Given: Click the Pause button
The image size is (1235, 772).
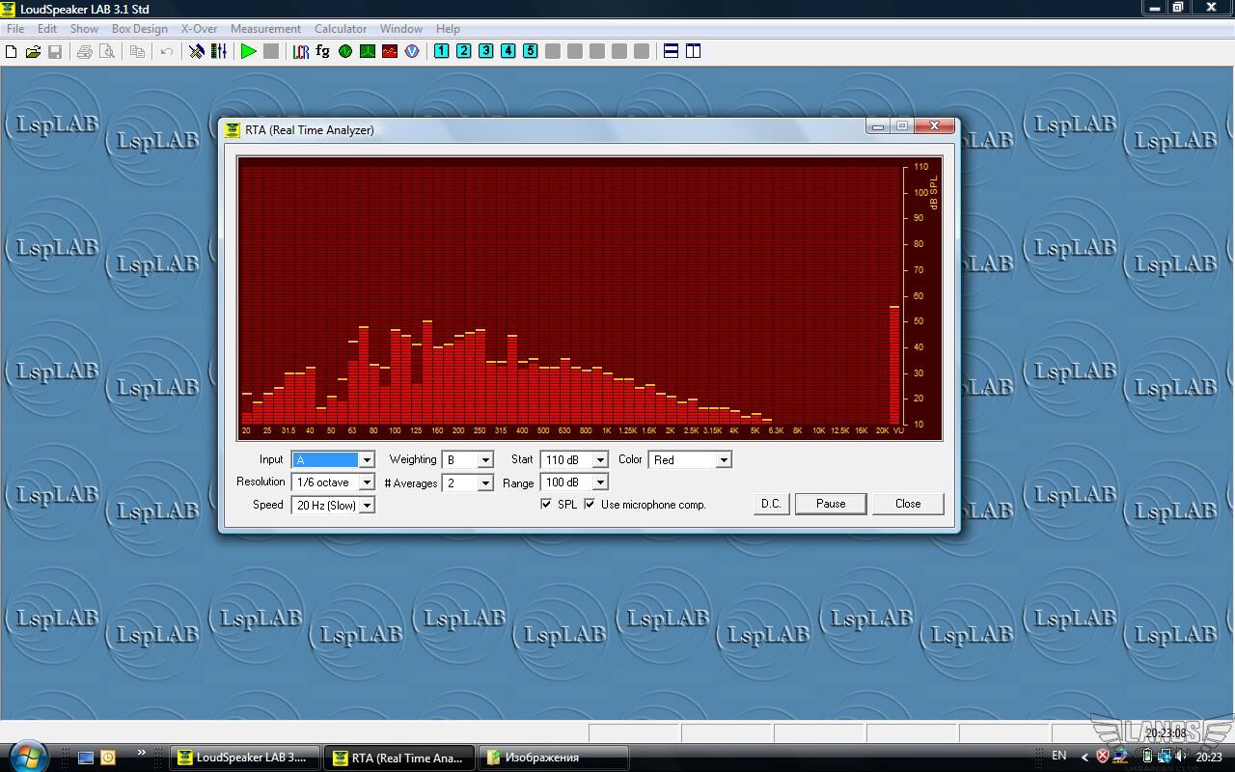Looking at the screenshot, I should click(x=831, y=504).
